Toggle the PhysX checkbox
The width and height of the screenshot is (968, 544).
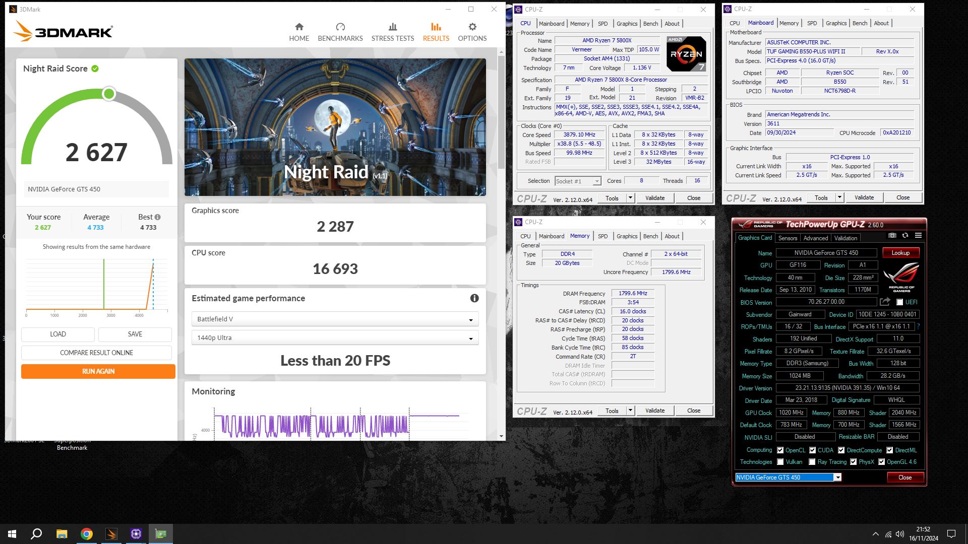(x=854, y=462)
